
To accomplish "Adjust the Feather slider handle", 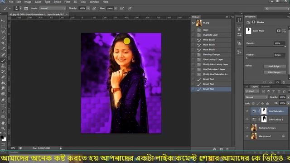I will [246, 58].
